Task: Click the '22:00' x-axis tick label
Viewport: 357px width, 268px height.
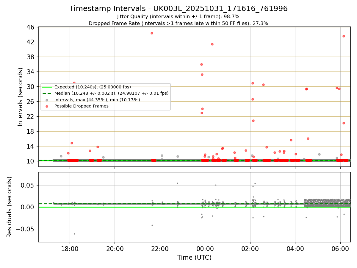Action: [160, 248]
